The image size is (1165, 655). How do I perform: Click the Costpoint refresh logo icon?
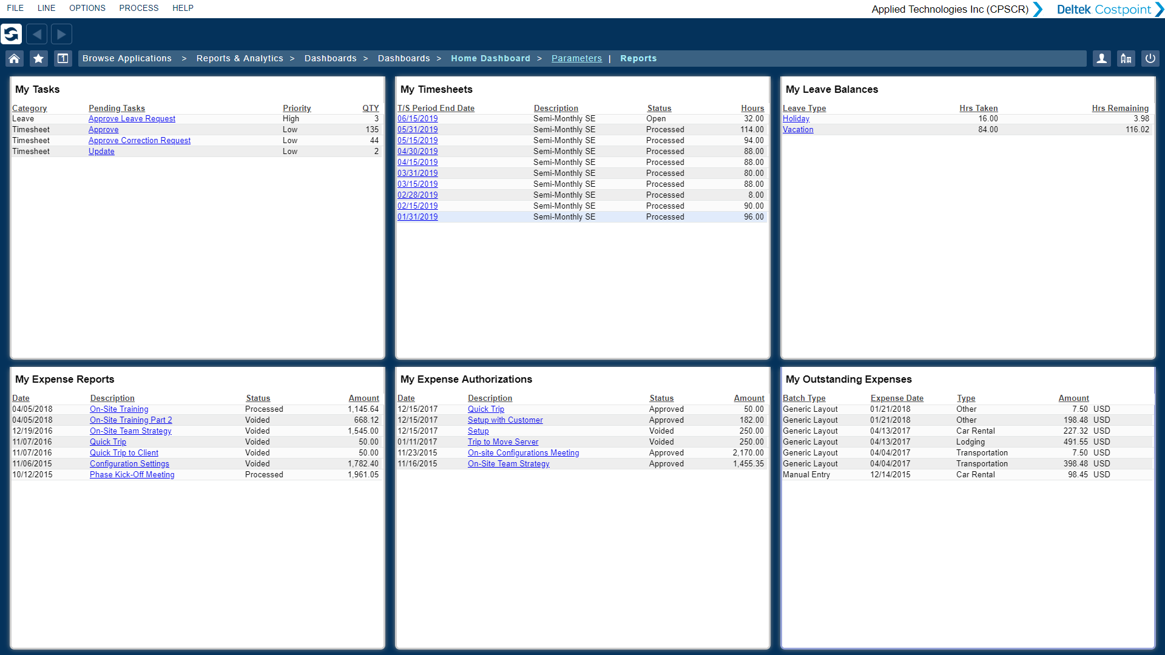[x=12, y=34]
